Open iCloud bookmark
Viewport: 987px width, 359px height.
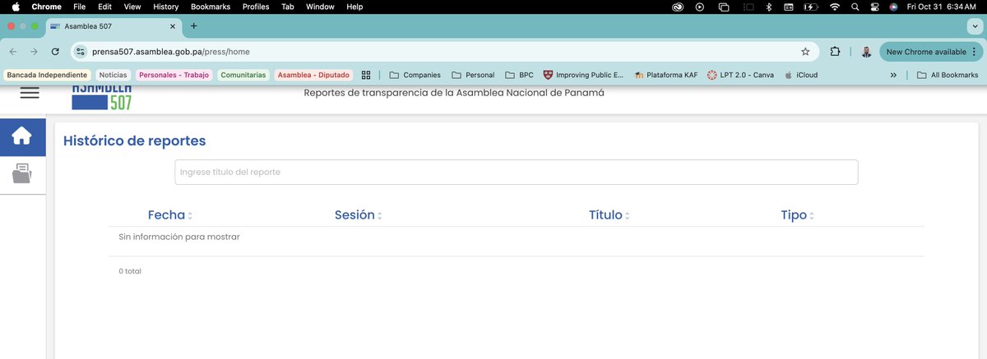[x=801, y=75]
